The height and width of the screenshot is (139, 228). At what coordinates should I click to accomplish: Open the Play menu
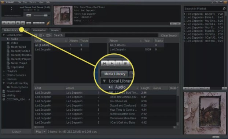click(25, 2)
